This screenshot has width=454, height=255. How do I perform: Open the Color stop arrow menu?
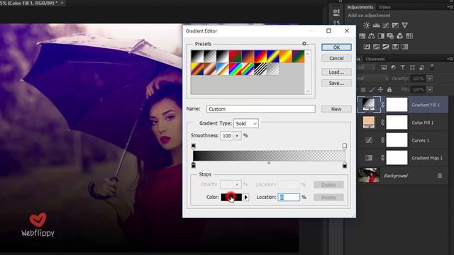point(246,197)
